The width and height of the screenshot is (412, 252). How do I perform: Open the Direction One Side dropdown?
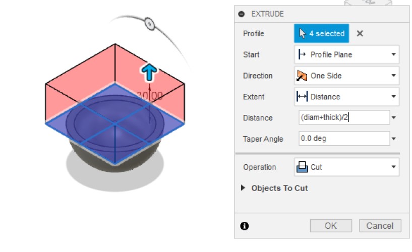(346, 76)
